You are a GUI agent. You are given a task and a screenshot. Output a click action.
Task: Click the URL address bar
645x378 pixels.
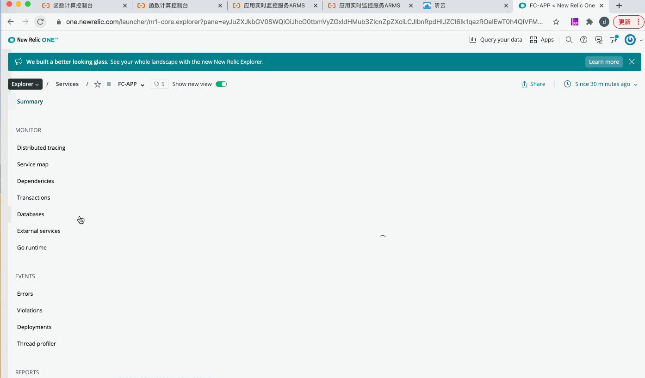point(304,22)
